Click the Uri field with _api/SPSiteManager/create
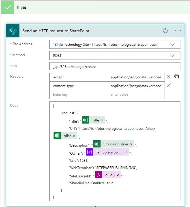 [115, 66]
